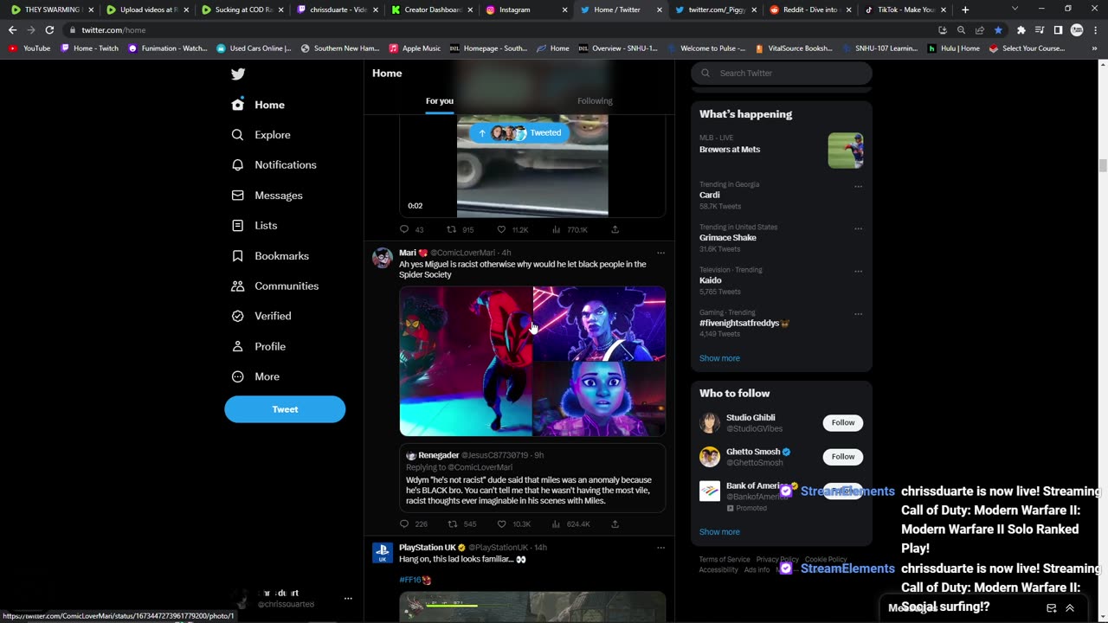1108x623 pixels.
Task: Open Home in the left sidebar
Action: tap(258, 105)
